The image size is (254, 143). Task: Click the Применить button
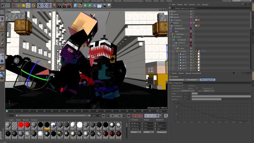pos(162,132)
